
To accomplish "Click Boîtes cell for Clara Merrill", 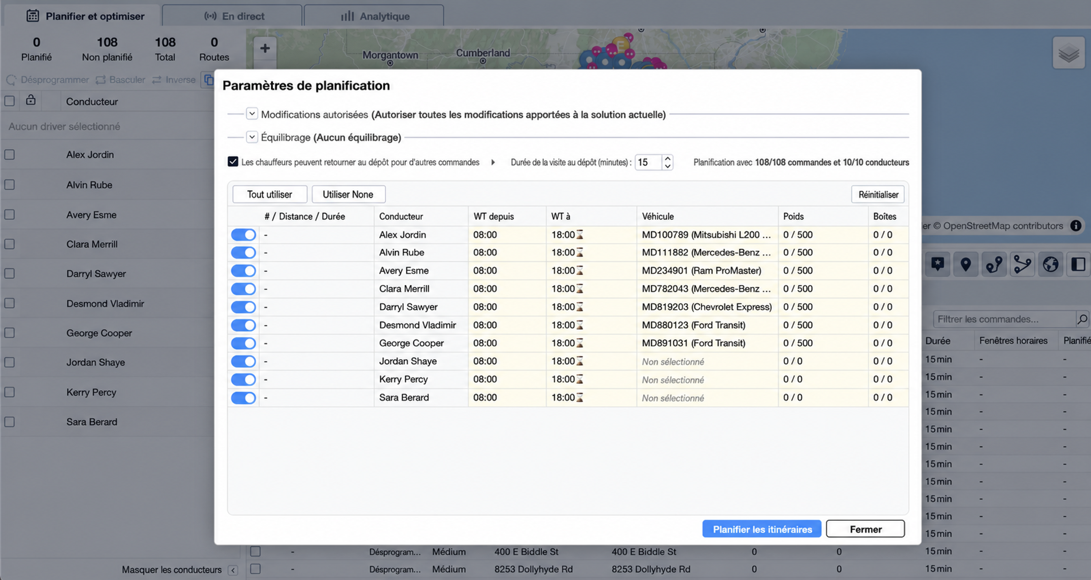I will (x=888, y=289).
